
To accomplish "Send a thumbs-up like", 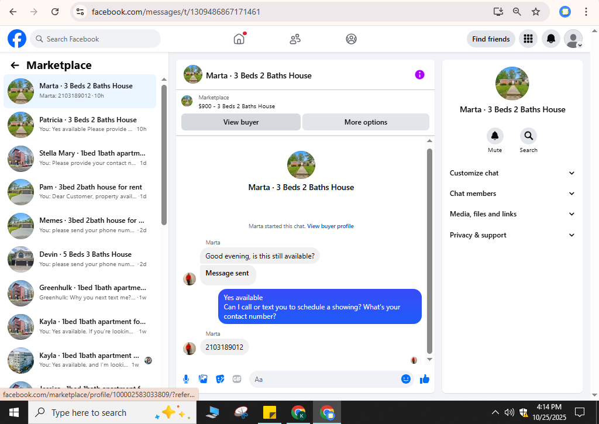I will (x=425, y=379).
